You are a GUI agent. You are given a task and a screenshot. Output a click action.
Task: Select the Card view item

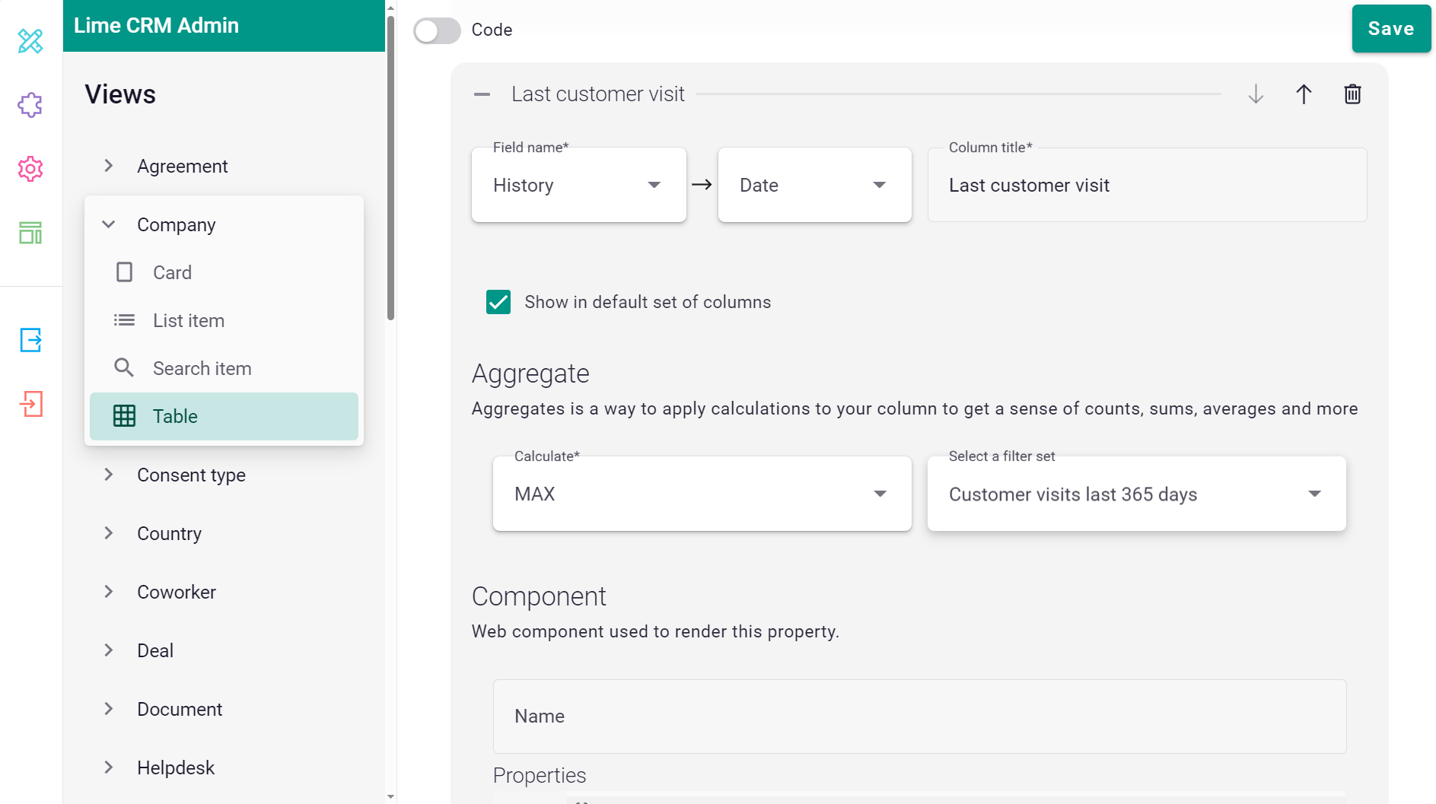click(224, 272)
